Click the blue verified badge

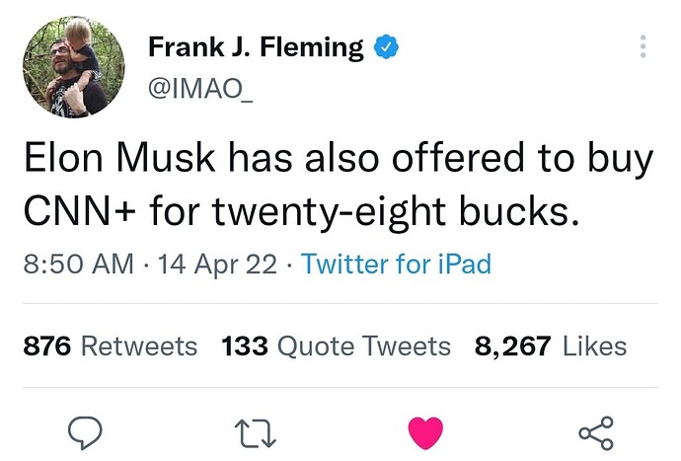click(387, 46)
